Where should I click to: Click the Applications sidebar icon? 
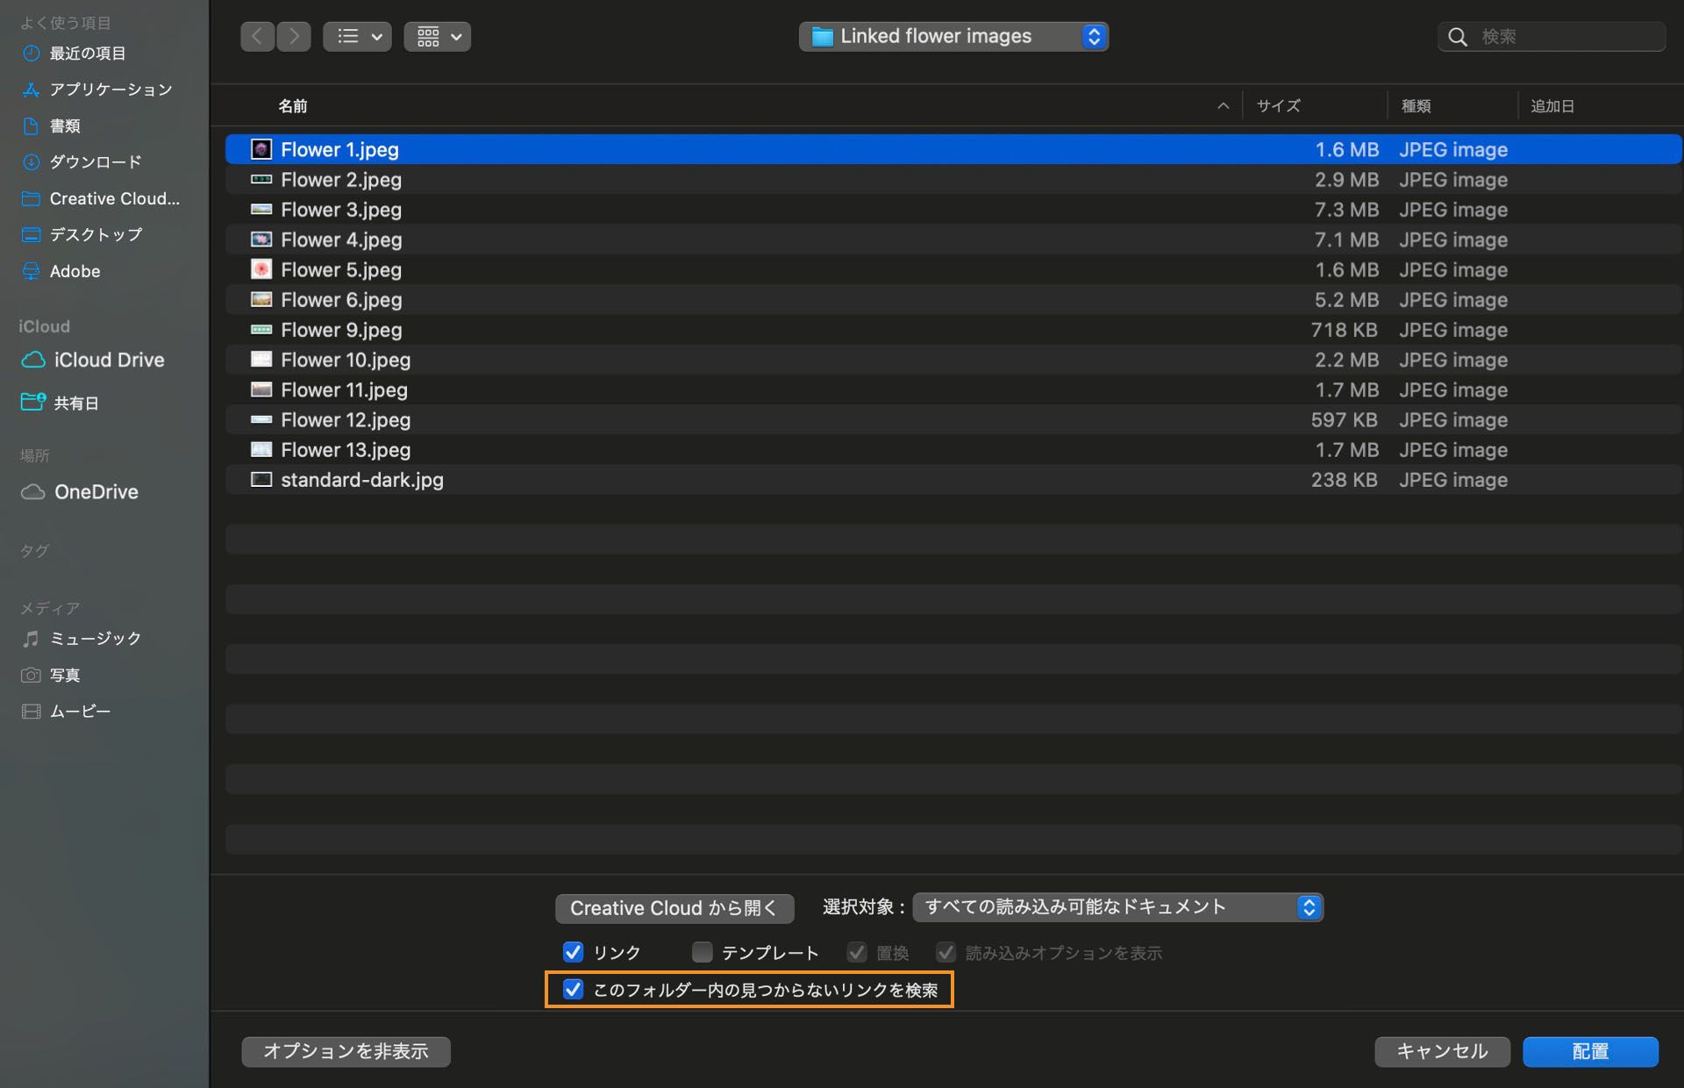pyautogui.click(x=31, y=89)
